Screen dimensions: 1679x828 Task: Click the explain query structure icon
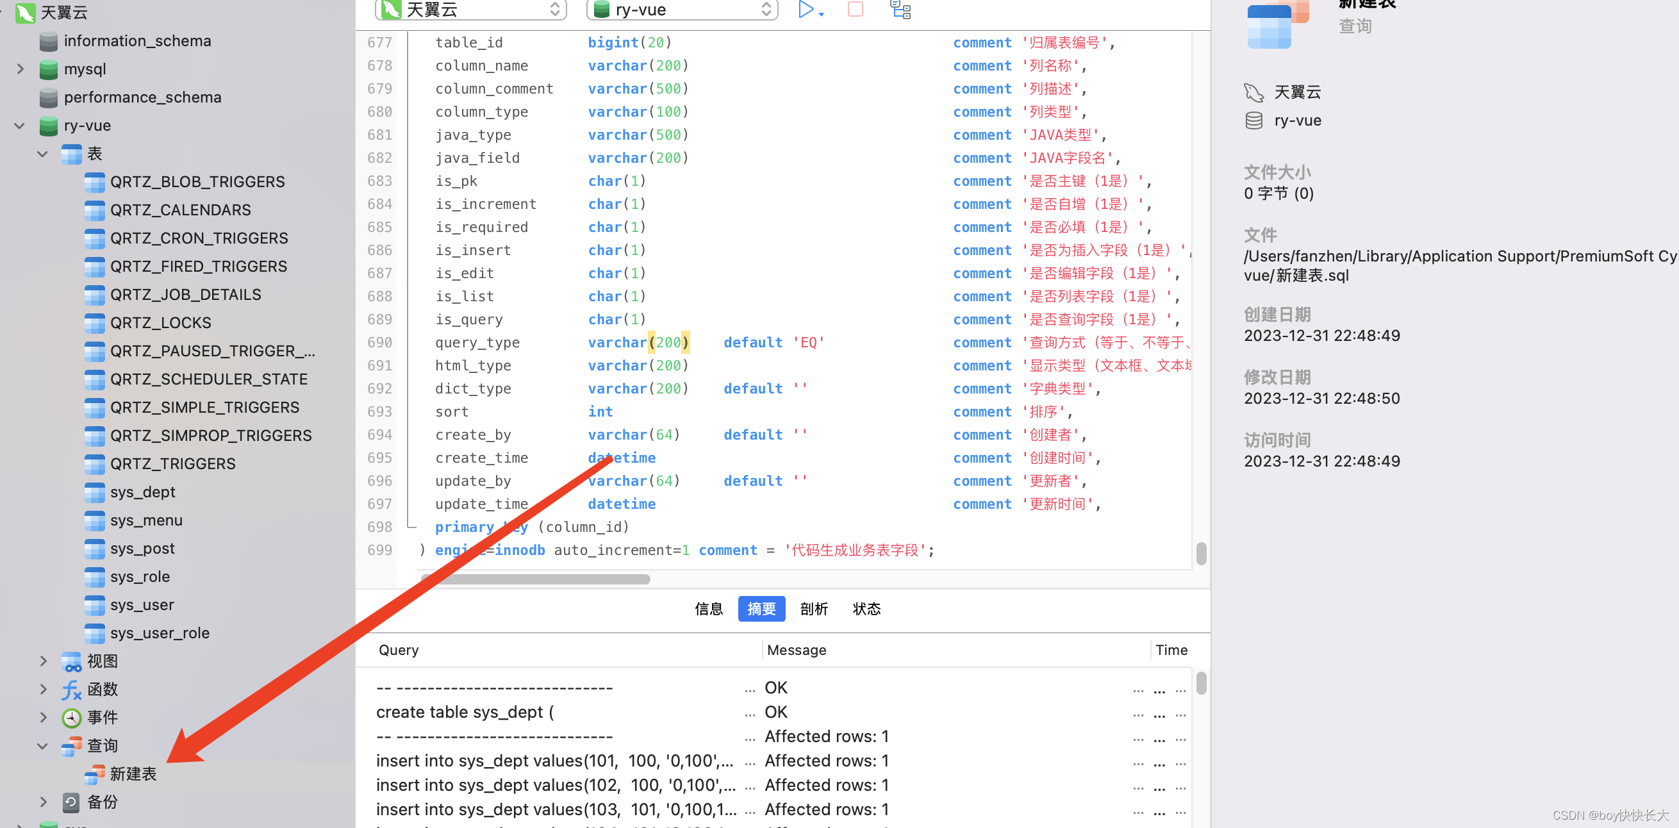click(x=900, y=9)
